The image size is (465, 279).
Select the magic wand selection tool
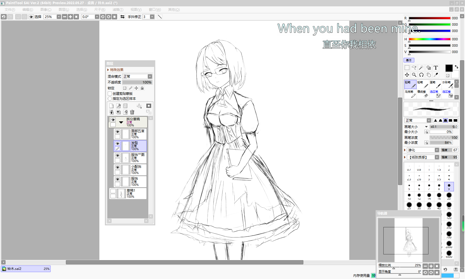pyautogui.click(x=421, y=68)
